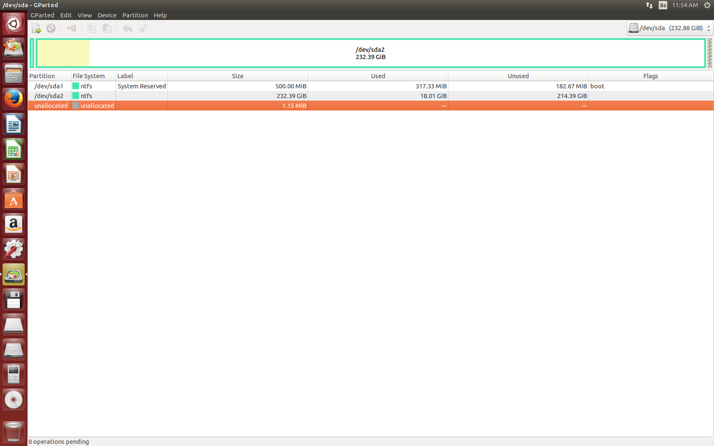Viewport: 714px width, 446px height.
Task: Select the /dev/sda2 partition name in the table
Action: (49, 96)
